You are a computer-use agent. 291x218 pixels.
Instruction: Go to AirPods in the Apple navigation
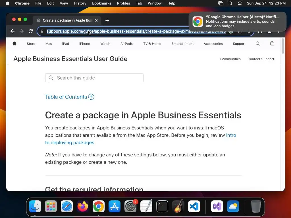tap(126, 44)
